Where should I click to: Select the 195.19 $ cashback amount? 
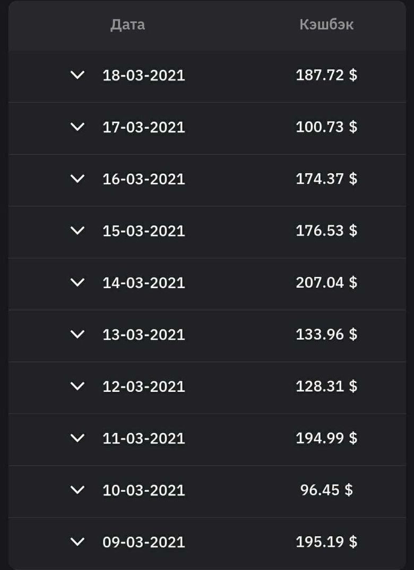(x=326, y=542)
